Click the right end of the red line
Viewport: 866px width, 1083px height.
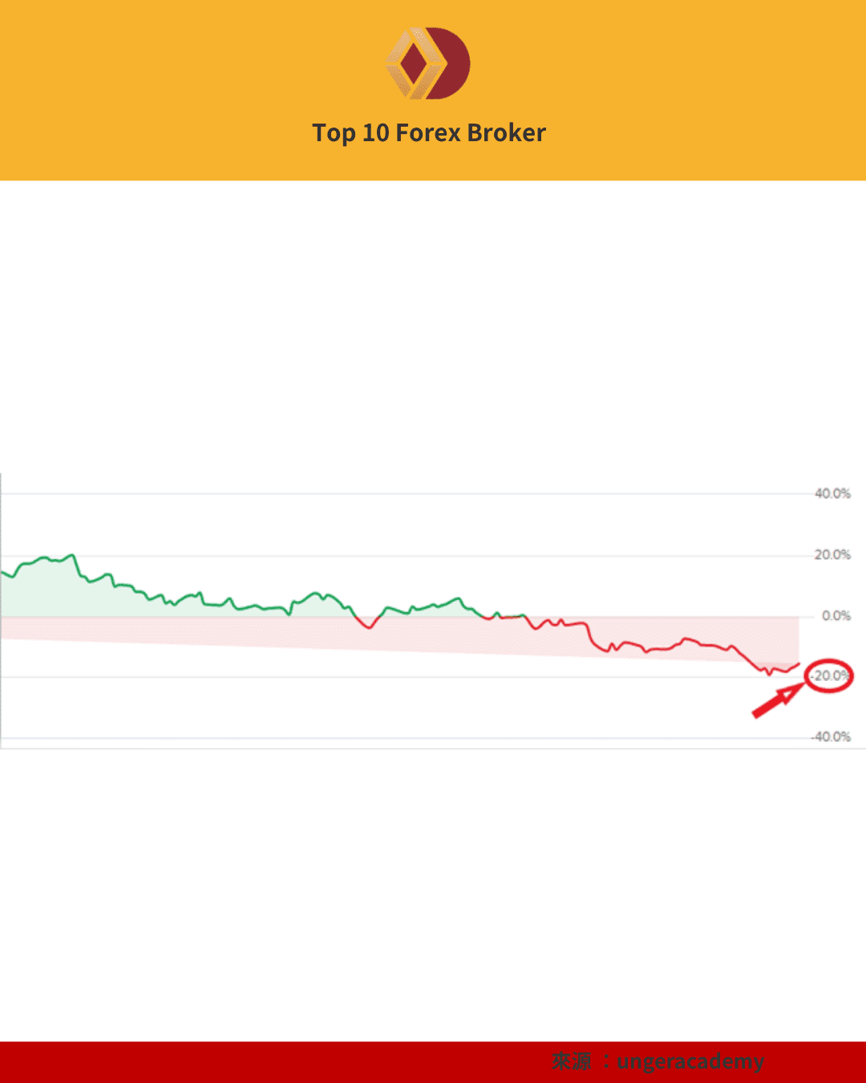tap(799, 663)
